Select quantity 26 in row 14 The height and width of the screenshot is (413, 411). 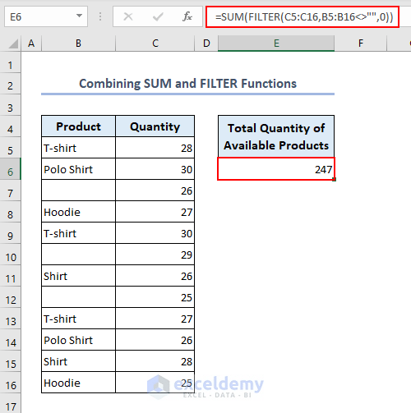click(x=155, y=340)
